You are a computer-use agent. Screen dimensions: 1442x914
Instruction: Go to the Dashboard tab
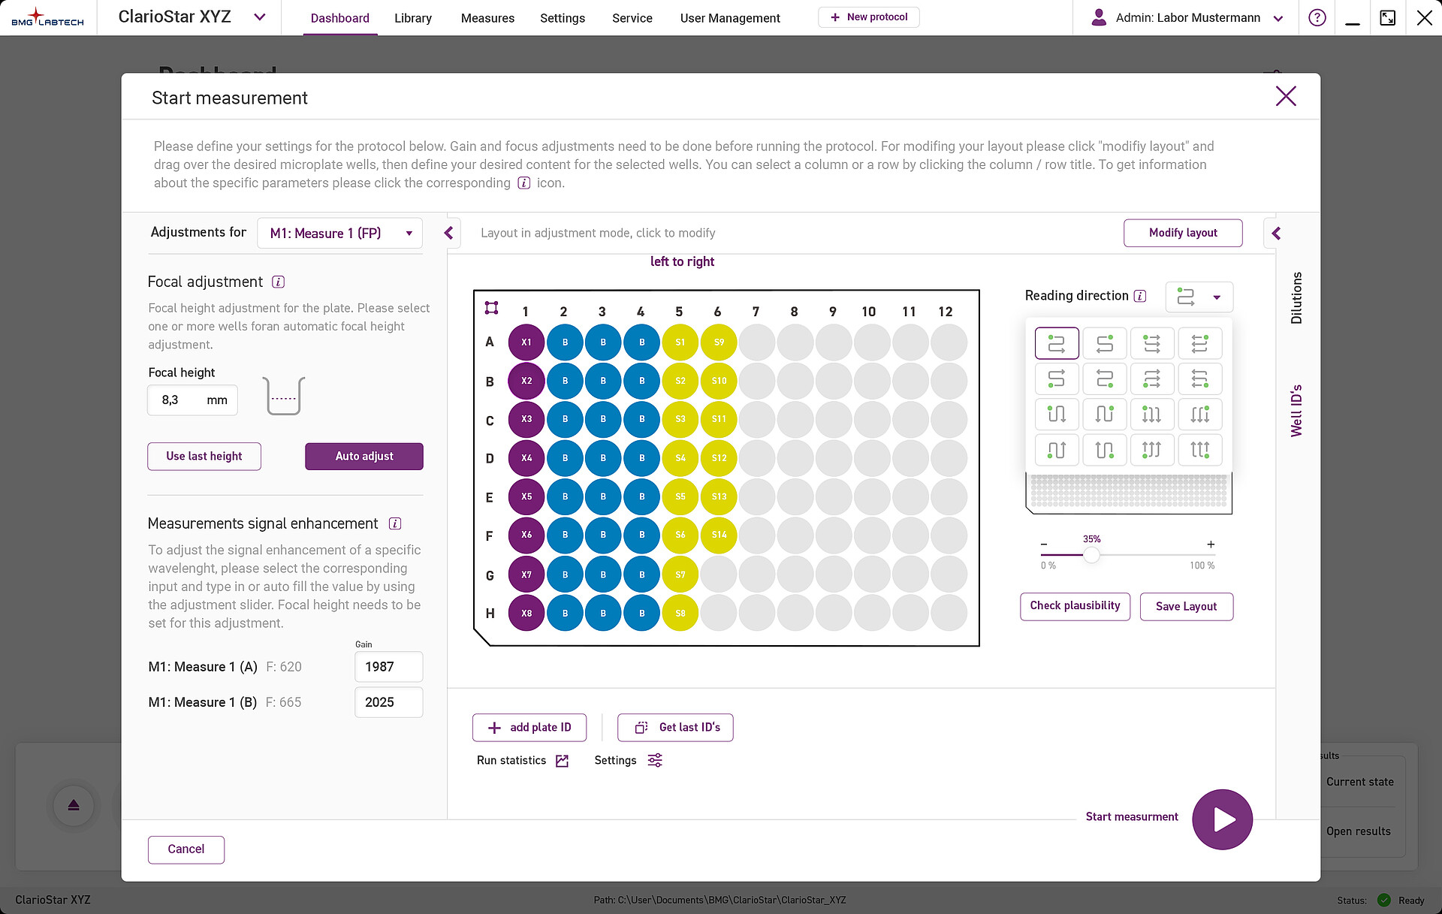click(x=340, y=18)
